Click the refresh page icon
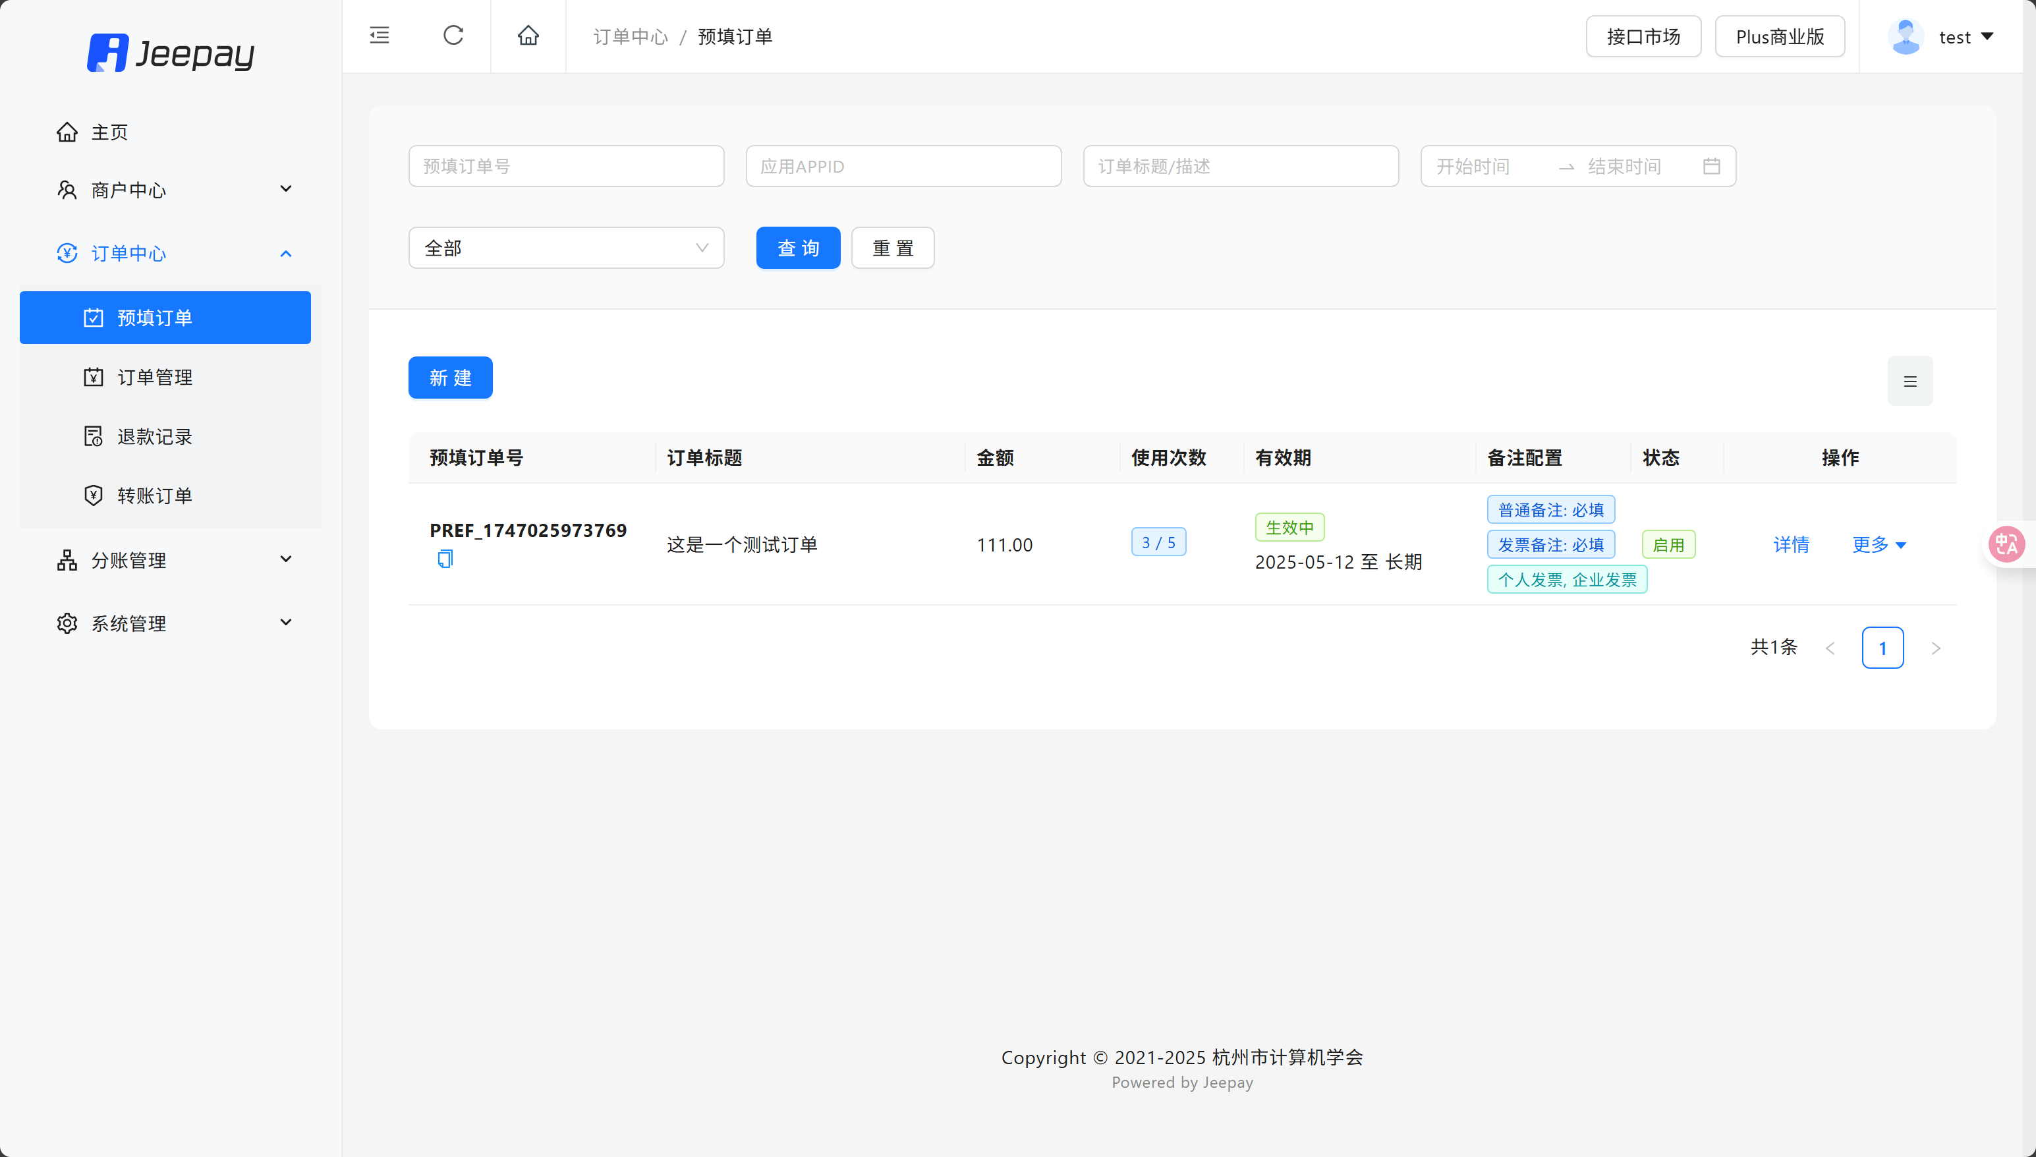This screenshot has width=2036, height=1157. coord(453,36)
